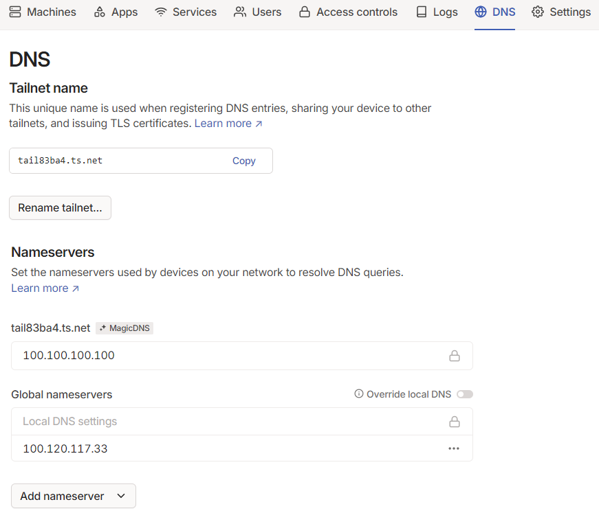View the Logs tab
599x513 pixels.
pos(437,12)
